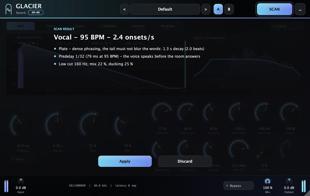Screen dimensions: 310x196
Task: Click the Output gain knob icon
Action: coord(289,181)
